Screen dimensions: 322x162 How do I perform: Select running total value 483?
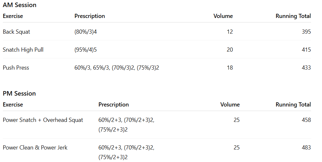click(306, 148)
